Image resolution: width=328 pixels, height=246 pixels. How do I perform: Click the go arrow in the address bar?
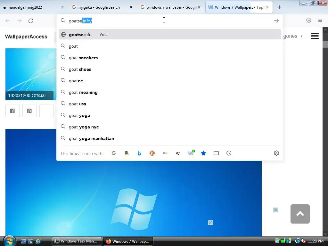[276, 21]
